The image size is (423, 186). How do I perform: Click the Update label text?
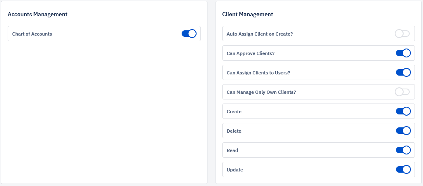coord(235,170)
